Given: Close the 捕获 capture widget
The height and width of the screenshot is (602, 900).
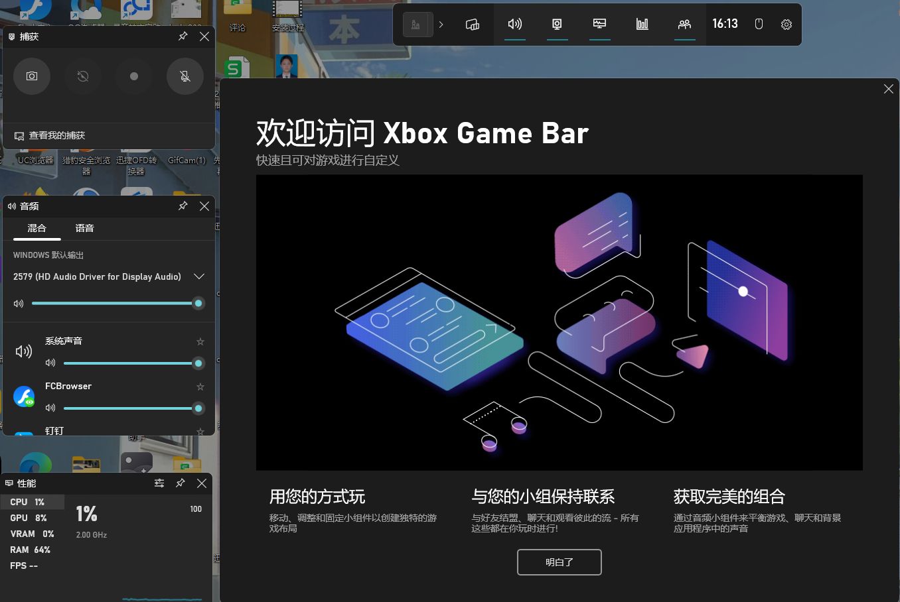Looking at the screenshot, I should tap(204, 36).
